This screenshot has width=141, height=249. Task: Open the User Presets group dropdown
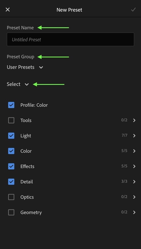(x=25, y=67)
